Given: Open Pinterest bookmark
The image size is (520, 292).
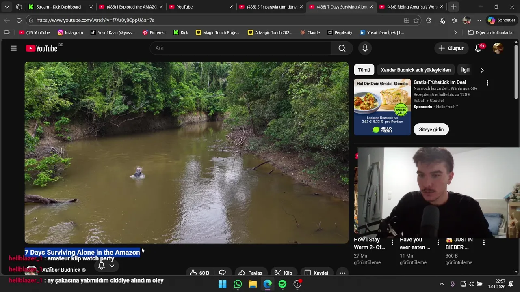Looking at the screenshot, I should (x=154, y=32).
